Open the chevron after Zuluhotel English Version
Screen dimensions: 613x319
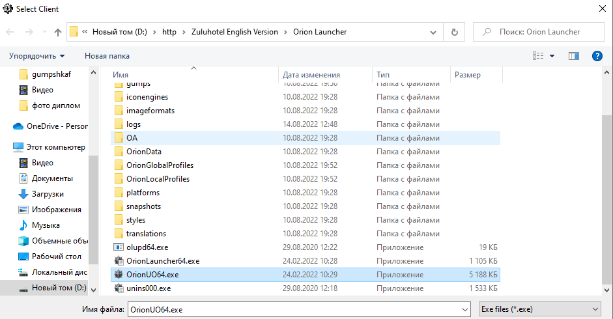click(286, 32)
